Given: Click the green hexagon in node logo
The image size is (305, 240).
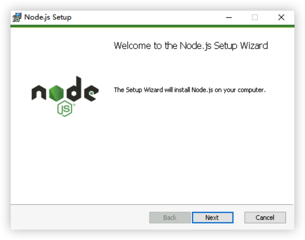Looking at the screenshot, I should pos(56,94).
